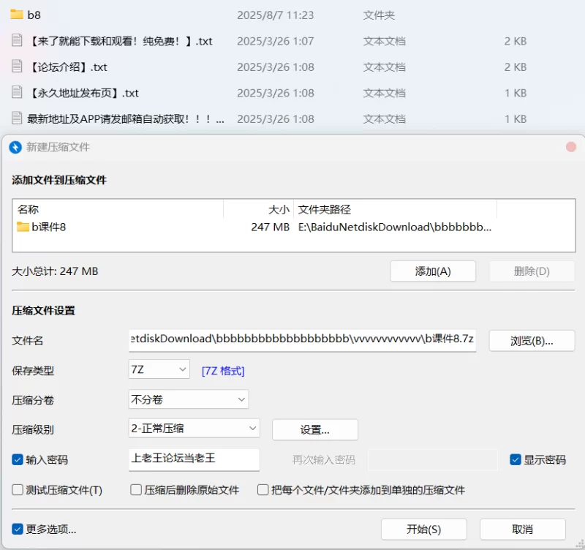Click the b课件8 folder icon in list
The height and width of the screenshot is (550, 585).
tap(23, 227)
